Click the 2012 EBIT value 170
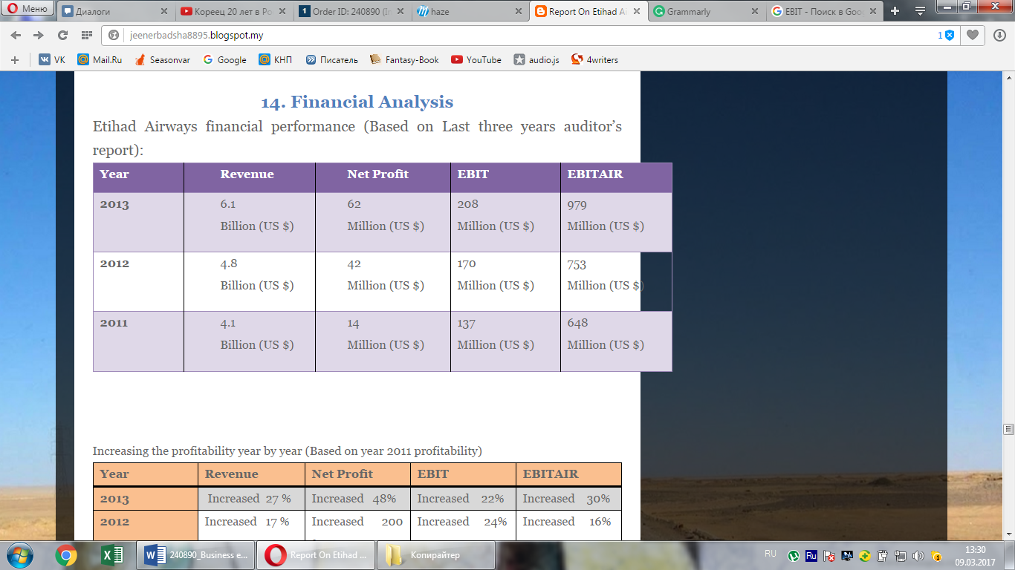 tap(467, 263)
